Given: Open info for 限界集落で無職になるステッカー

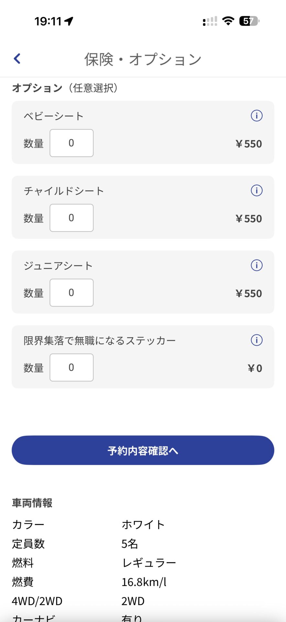Looking at the screenshot, I should 257,340.
